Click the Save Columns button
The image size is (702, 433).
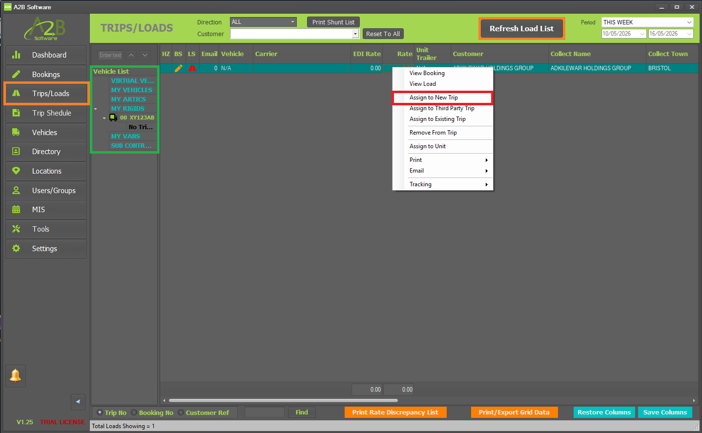665,413
